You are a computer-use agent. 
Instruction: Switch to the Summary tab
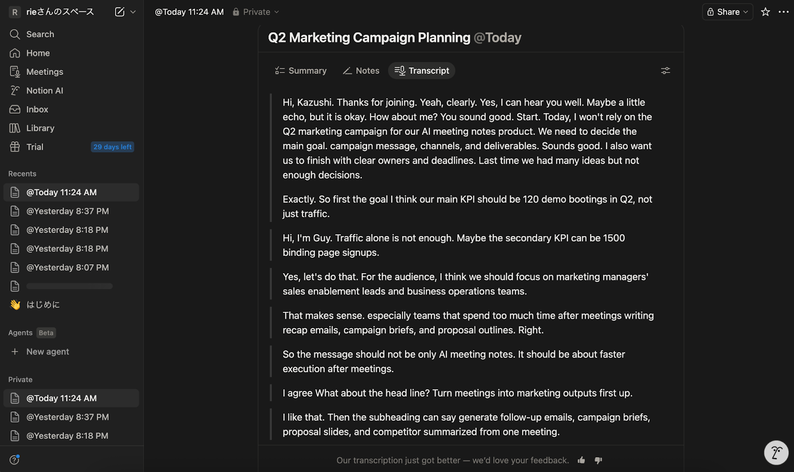pyautogui.click(x=301, y=71)
